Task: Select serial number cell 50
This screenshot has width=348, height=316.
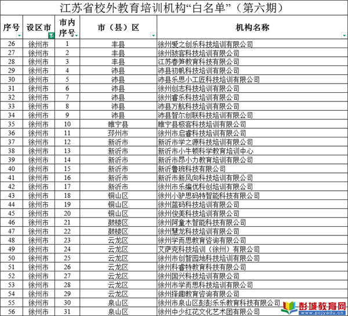Action: click(12, 258)
